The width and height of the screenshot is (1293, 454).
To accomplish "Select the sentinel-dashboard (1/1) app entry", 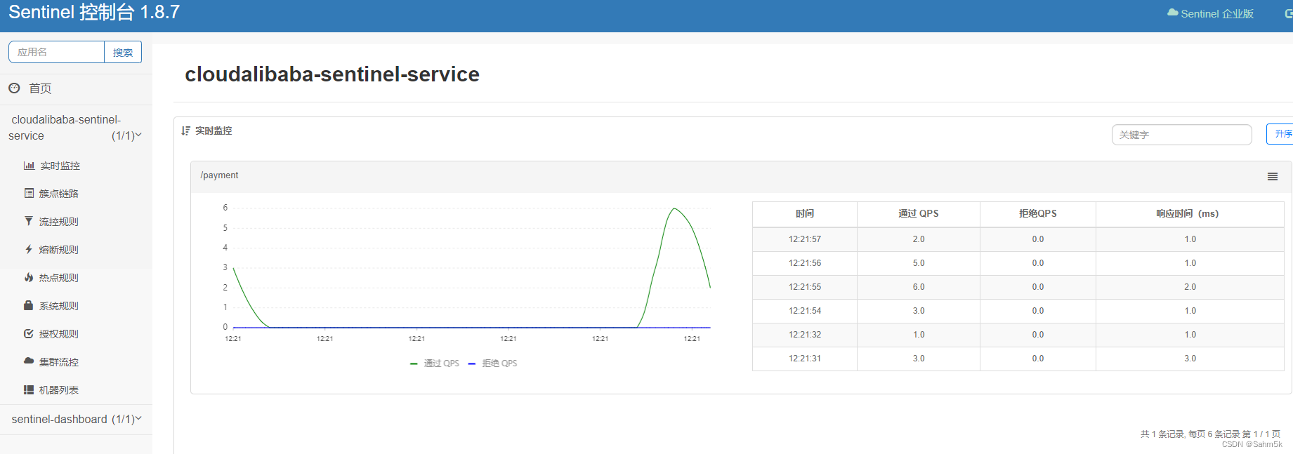I will tap(76, 419).
